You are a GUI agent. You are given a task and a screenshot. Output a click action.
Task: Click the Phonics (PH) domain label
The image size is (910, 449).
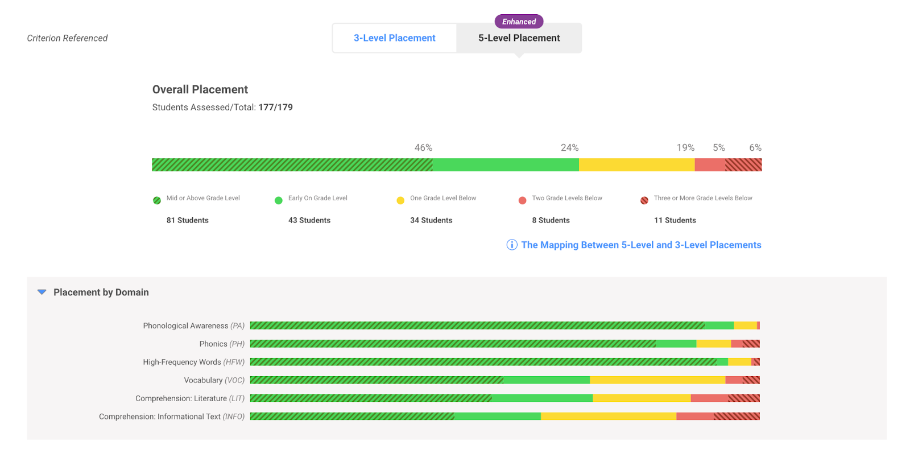pos(222,344)
